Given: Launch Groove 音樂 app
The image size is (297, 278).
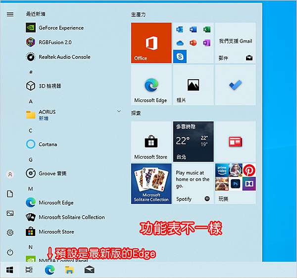Looking at the screenshot, I should coord(46,173).
